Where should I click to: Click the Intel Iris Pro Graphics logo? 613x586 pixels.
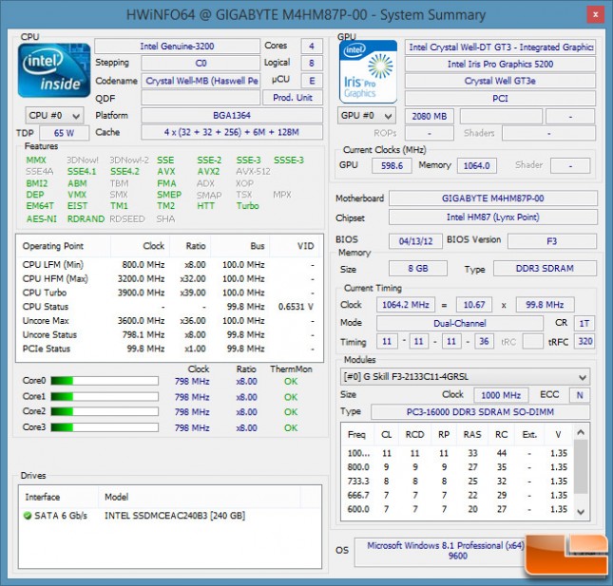368,72
